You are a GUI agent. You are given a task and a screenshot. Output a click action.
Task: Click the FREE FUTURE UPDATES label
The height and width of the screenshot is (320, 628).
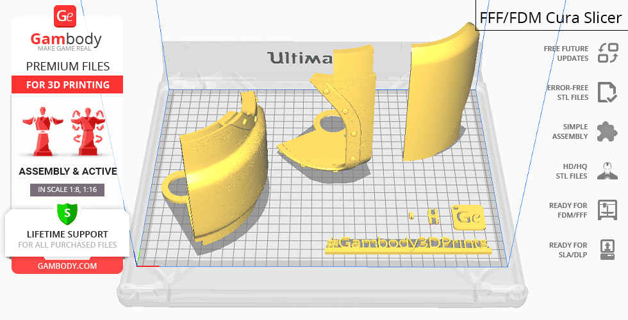[566, 53]
